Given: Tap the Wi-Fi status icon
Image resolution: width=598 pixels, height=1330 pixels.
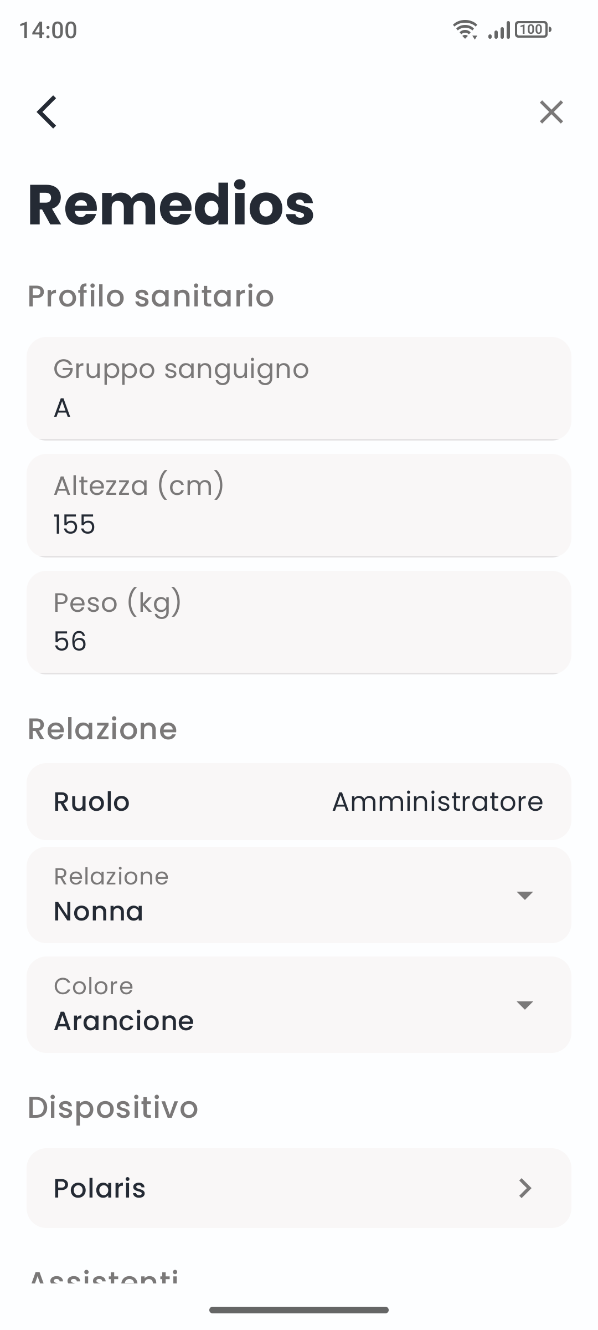Looking at the screenshot, I should [x=465, y=29].
